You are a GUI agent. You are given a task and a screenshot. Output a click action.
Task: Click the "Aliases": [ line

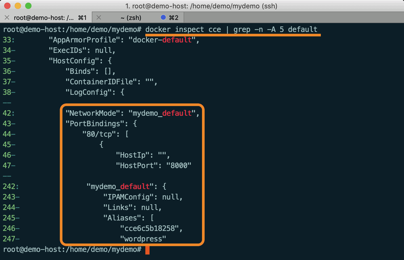point(129,218)
